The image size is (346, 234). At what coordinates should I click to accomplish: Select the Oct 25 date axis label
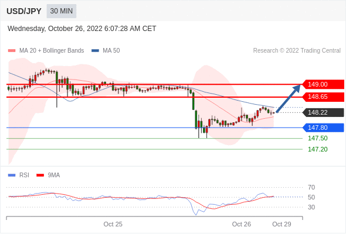coord(113,224)
